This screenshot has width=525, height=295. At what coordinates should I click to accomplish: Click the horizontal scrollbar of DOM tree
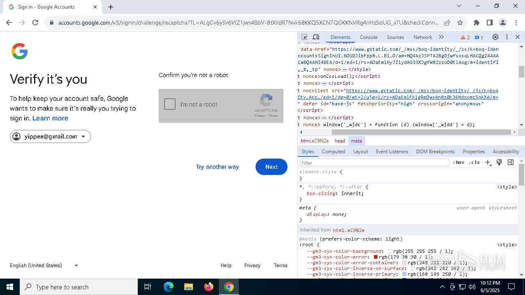tap(422, 132)
